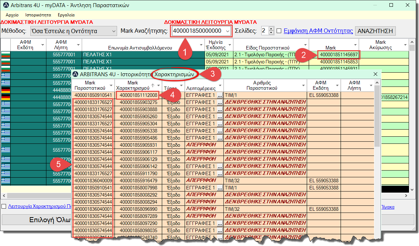The image size is (419, 246).
Task: Click the Mark Αναζήτησης field value 400001850000000
Action: coord(197,31)
